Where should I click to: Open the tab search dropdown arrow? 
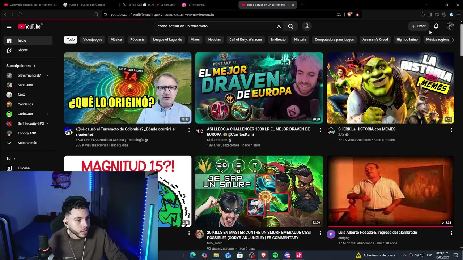tap(427, 5)
